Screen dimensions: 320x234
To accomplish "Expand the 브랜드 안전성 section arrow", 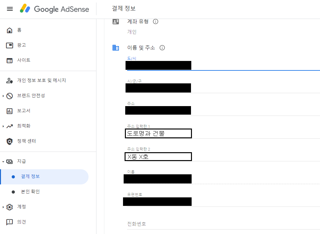I will click(x=3, y=96).
